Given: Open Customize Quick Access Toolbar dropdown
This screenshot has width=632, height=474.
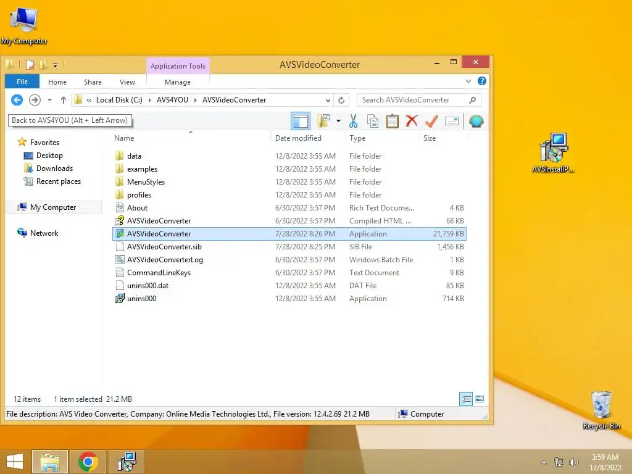Looking at the screenshot, I should click(55, 65).
